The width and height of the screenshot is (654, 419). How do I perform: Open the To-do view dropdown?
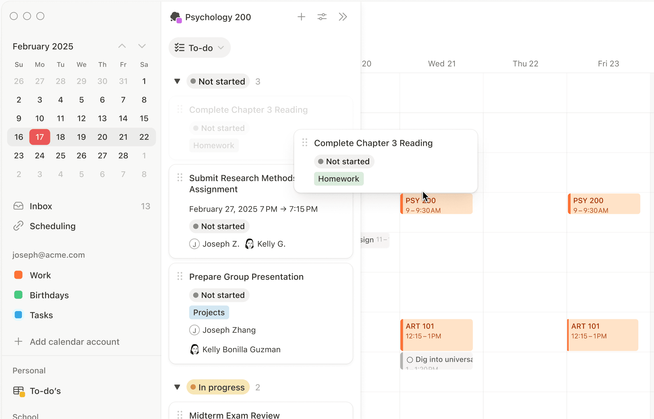(x=199, y=48)
